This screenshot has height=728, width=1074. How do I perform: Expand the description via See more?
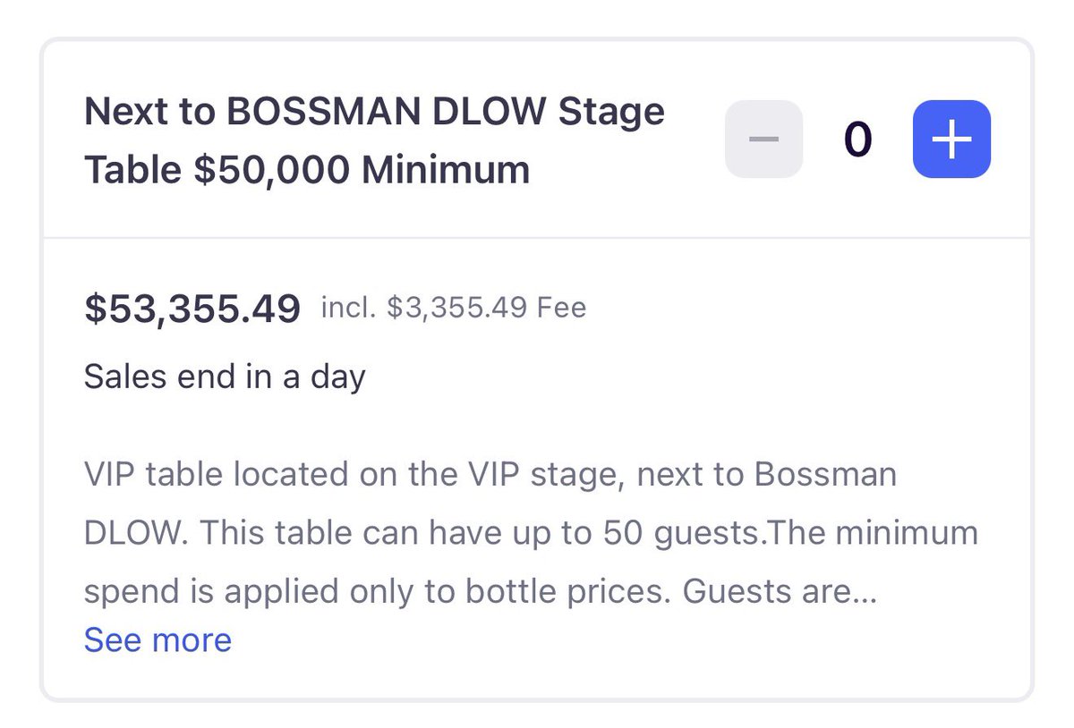158,639
